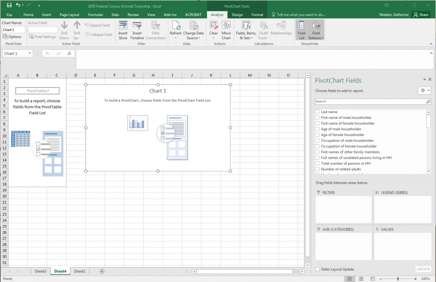
Task: Open Fields, Items, & Sets menu
Action: (x=246, y=30)
